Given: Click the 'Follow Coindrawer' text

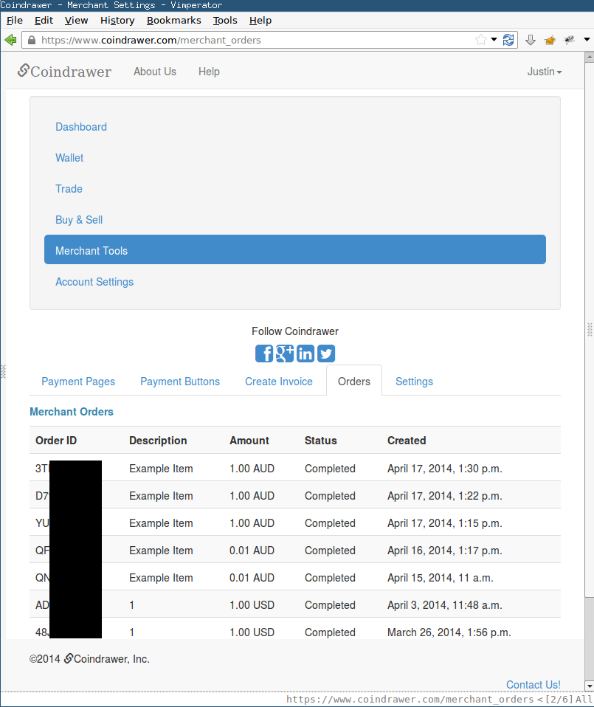Looking at the screenshot, I should click(x=294, y=331).
